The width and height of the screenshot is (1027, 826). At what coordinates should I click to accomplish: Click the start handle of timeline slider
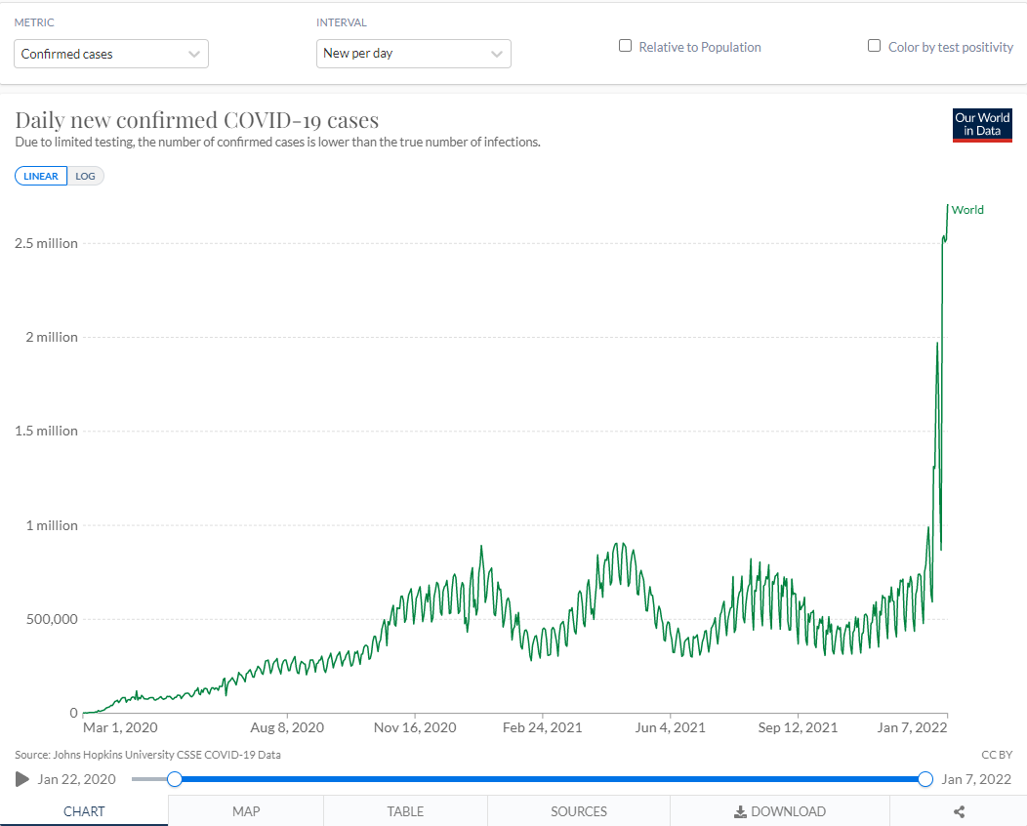[174, 779]
